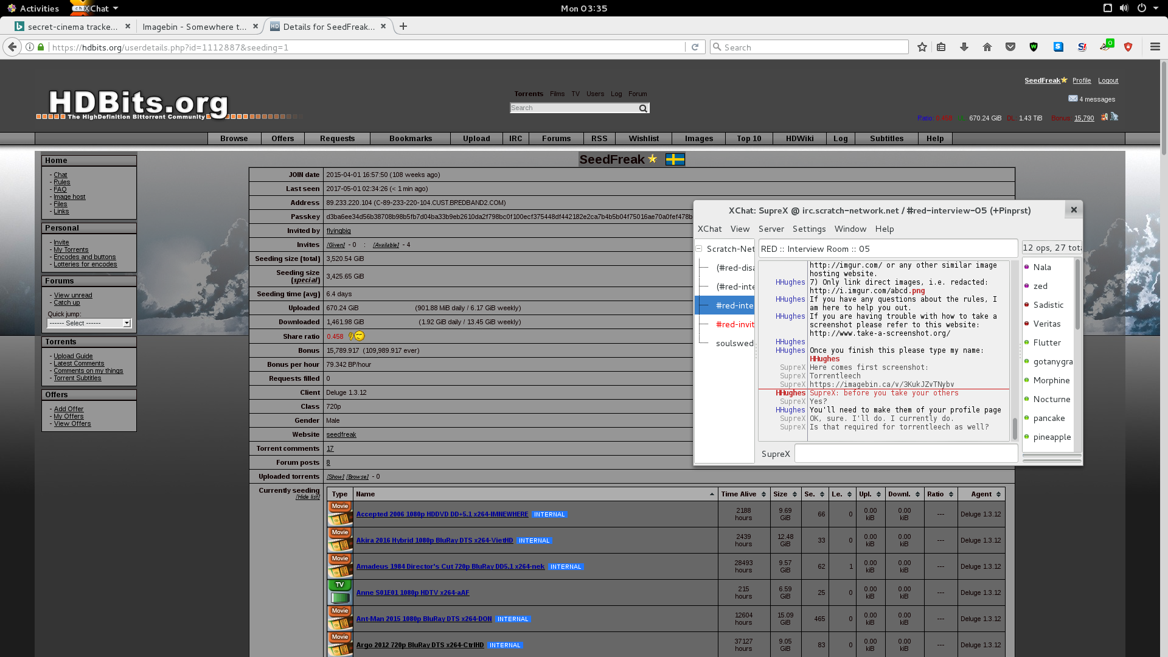This screenshot has width=1168, height=657.
Task: Click the RED Interview Room topic field
Action: tap(888, 248)
